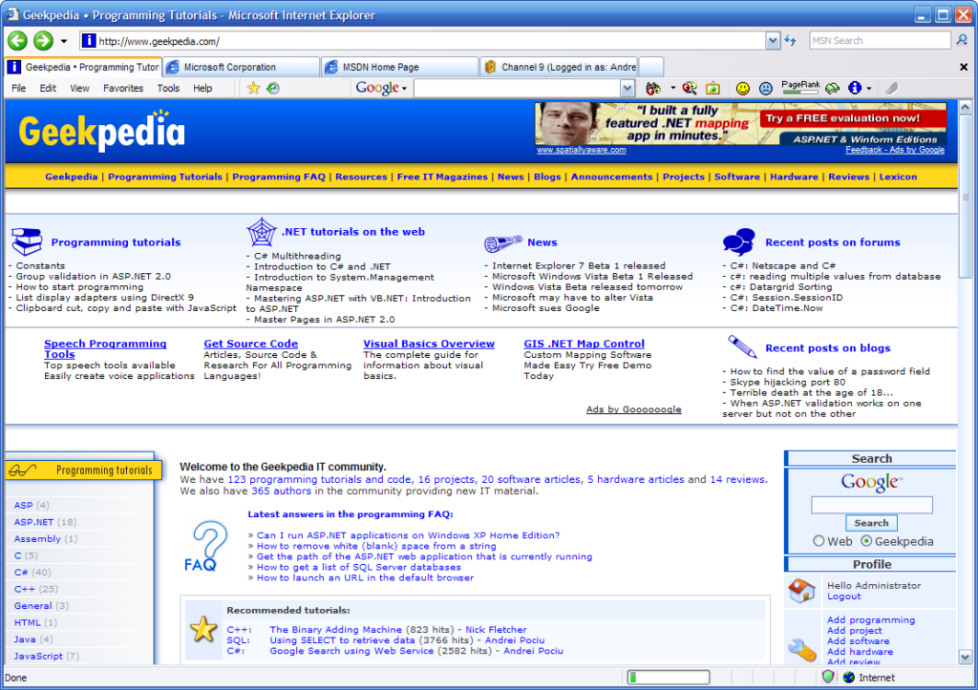Viewport: 978px width, 690px height.
Task: Click the spider web icon beside .NET tutorials
Action: coord(262,232)
